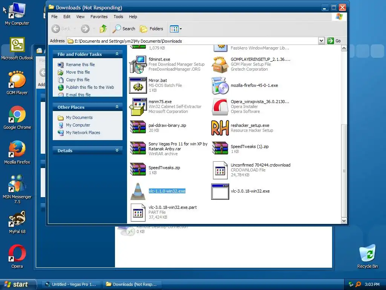
Task: Select the Sony Vegas Pro 11 rar icon
Action: click(x=138, y=148)
